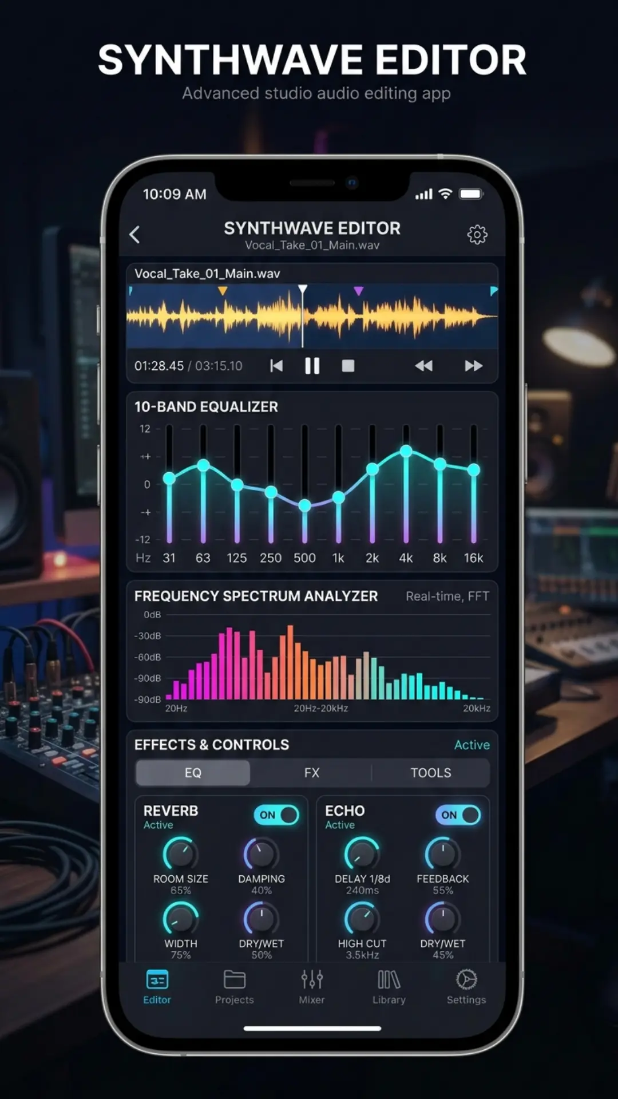Click the Real-time, FFT label
The image size is (618, 1099).
[447, 596]
